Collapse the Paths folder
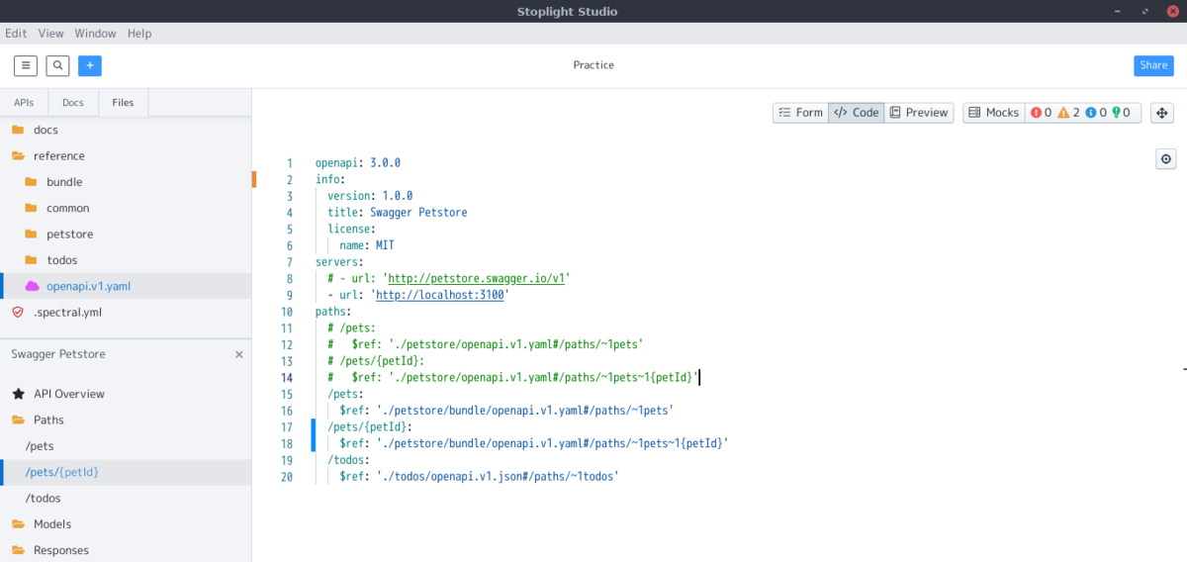Screen dimensions: 1187x562 pyautogui.click(x=126, y=420)
